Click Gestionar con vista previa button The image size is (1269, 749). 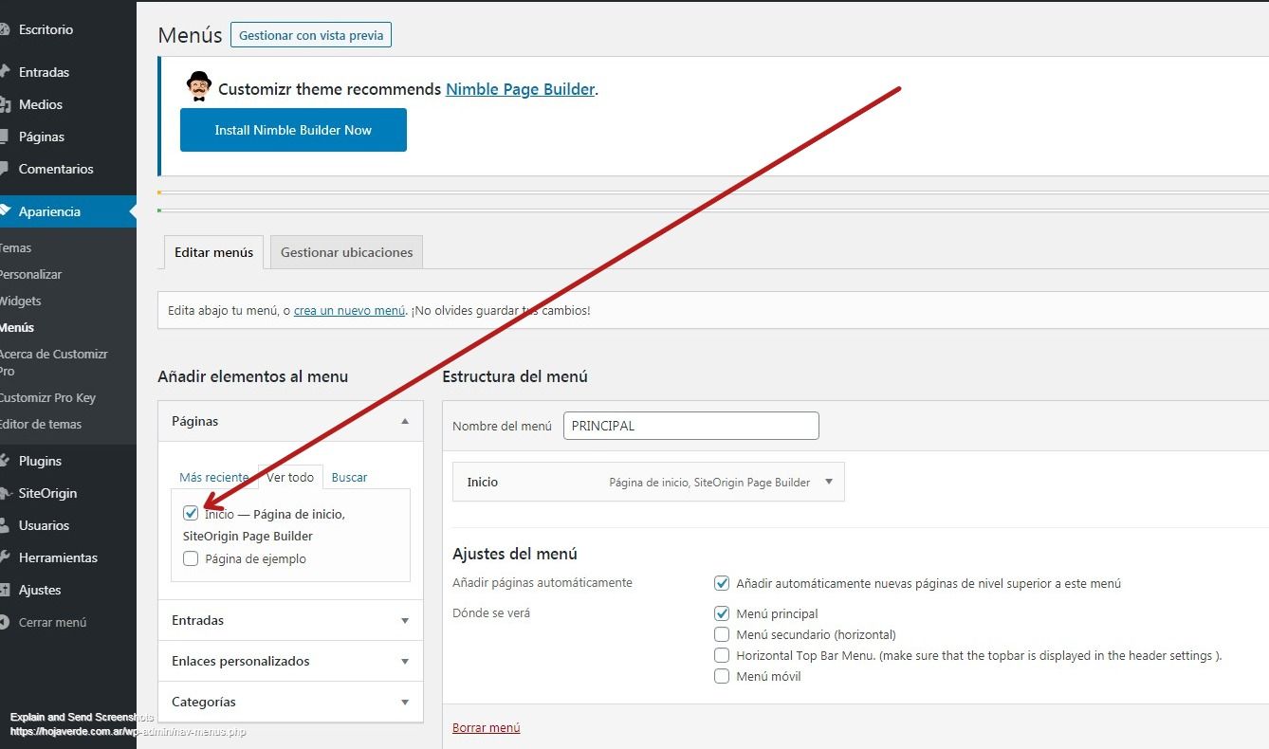click(311, 35)
